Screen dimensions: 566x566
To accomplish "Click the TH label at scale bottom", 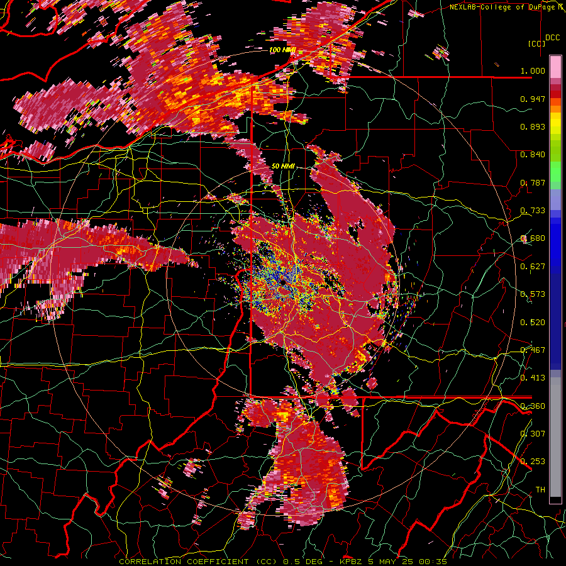I will (540, 489).
